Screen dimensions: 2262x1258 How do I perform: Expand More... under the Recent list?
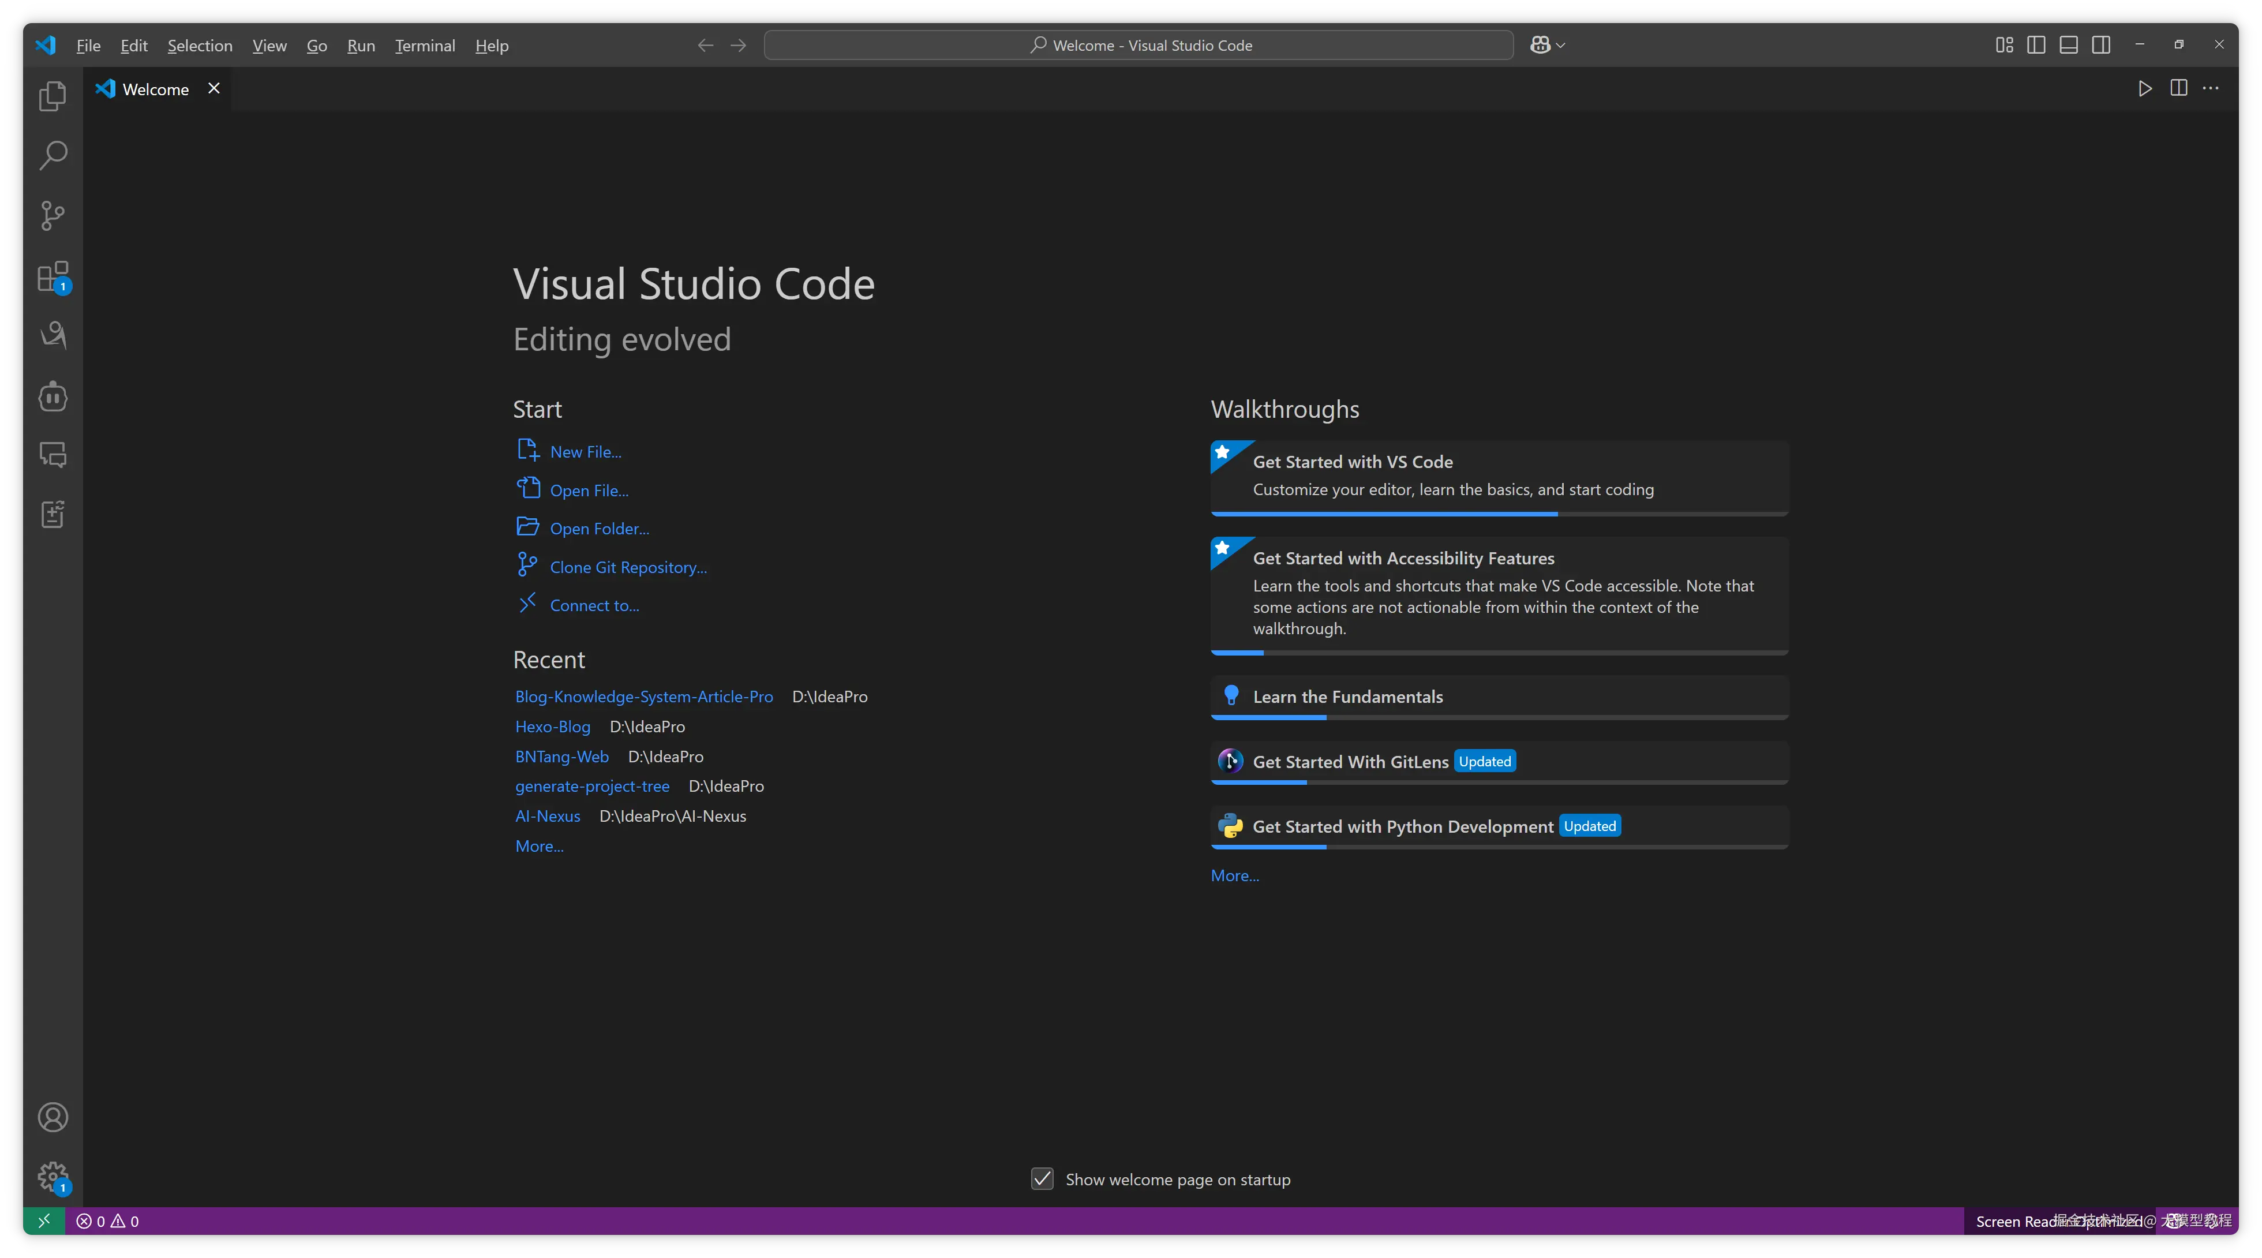pyautogui.click(x=539, y=847)
